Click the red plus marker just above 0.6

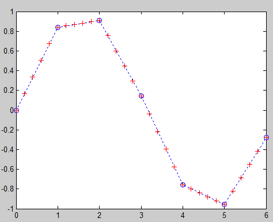50,44
